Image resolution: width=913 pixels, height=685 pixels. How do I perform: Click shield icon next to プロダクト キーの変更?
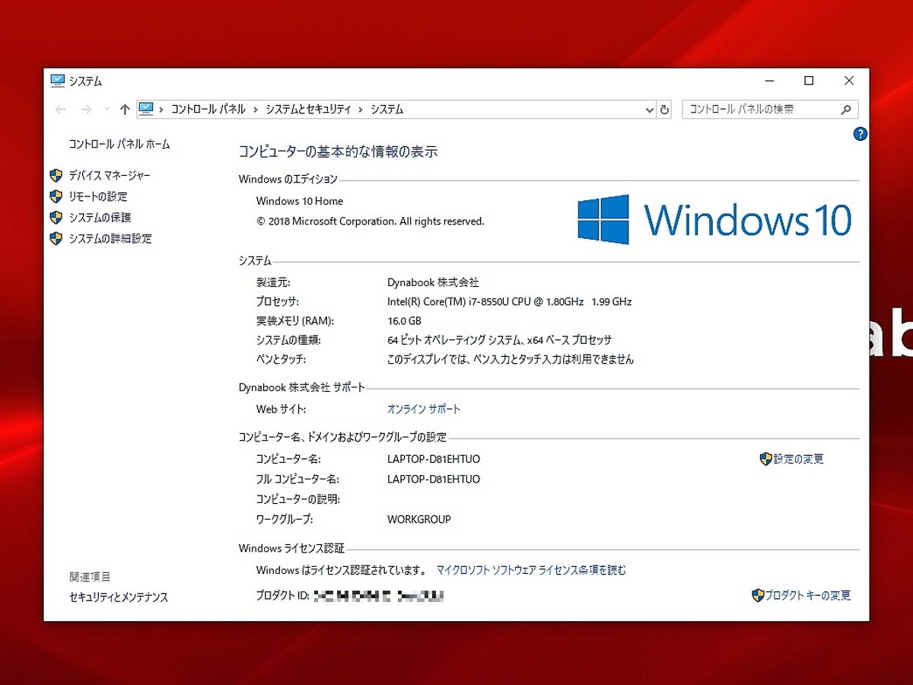pos(758,595)
